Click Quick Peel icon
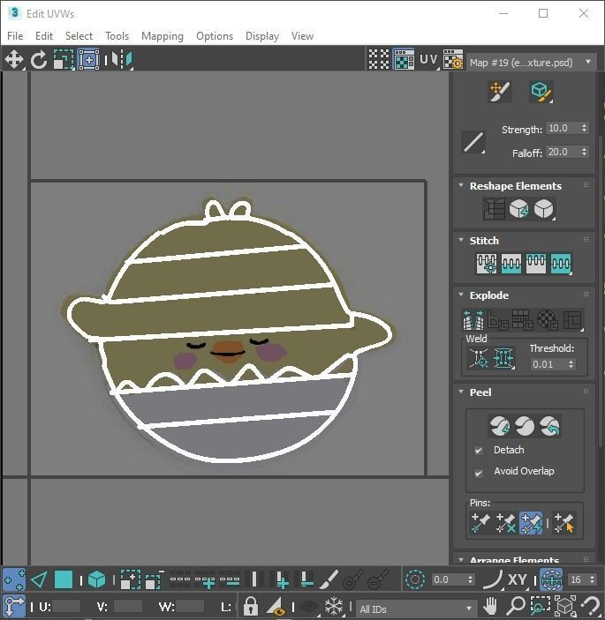This screenshot has height=620, width=605. point(499,426)
